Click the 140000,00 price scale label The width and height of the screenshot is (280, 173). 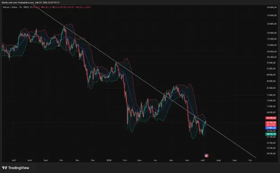271,7
